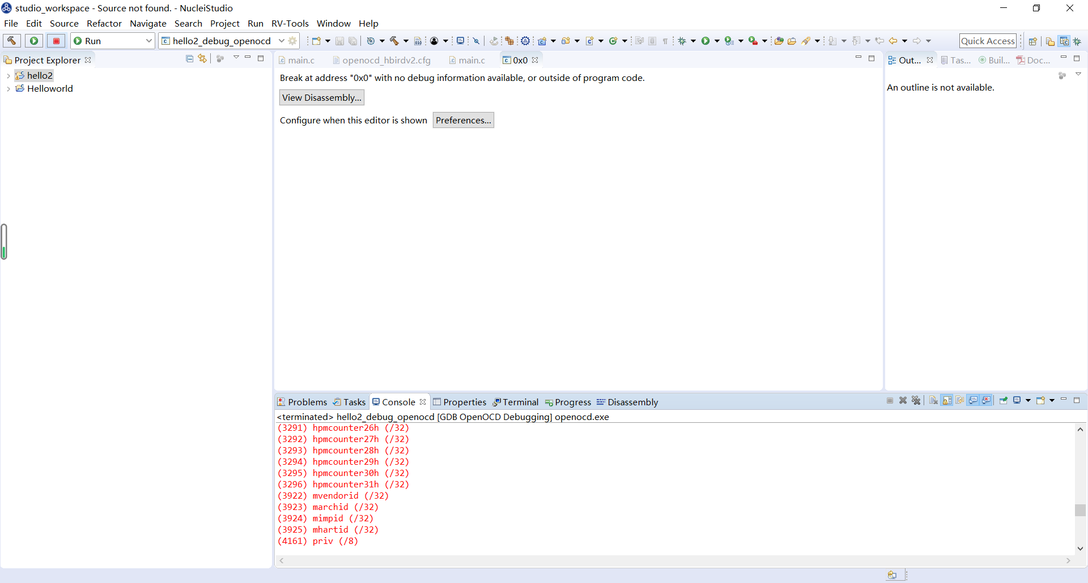Viewport: 1088px width, 583px height.
Task: Close the 0x0 editor tab
Action: pos(535,60)
